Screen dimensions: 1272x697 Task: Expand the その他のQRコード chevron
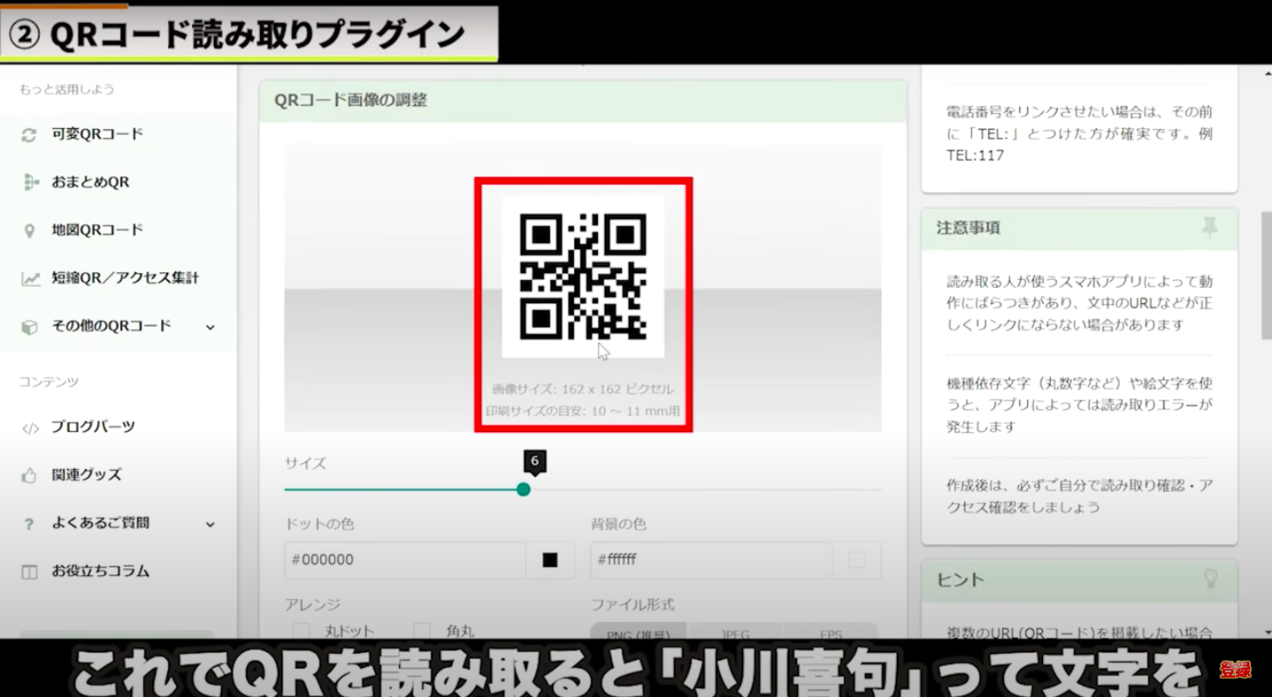[211, 328]
